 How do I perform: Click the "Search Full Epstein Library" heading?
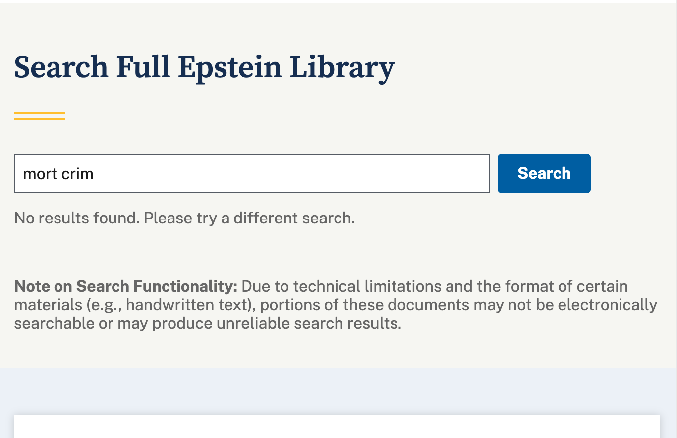tap(204, 67)
